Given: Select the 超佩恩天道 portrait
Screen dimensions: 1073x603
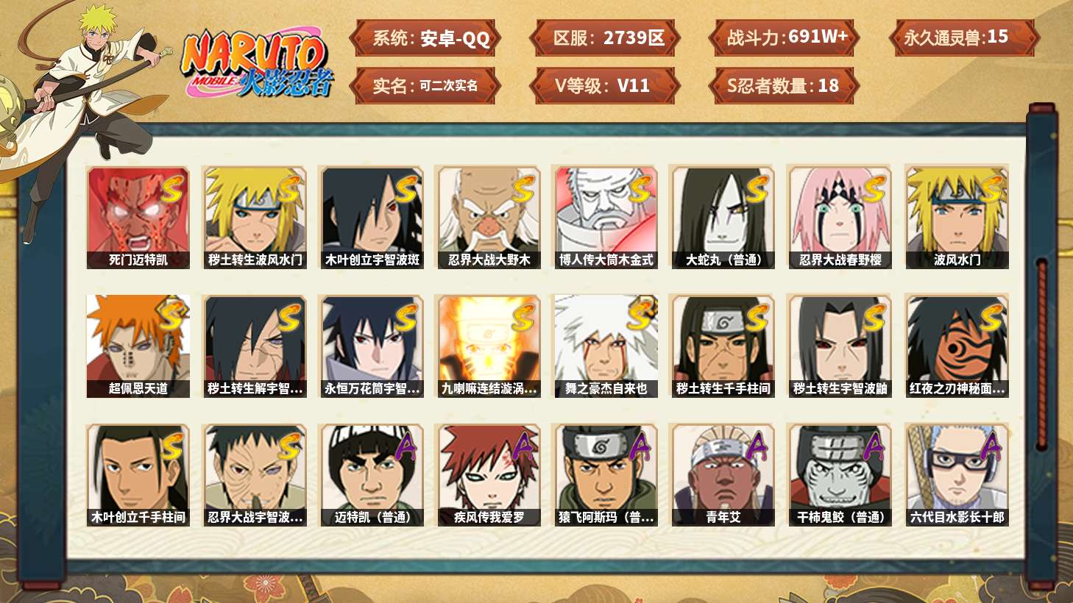Looking at the screenshot, I should (138, 346).
